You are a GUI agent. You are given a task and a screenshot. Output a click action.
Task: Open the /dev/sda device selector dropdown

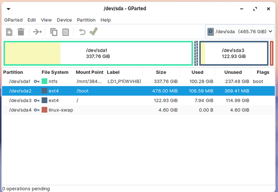[240, 31]
